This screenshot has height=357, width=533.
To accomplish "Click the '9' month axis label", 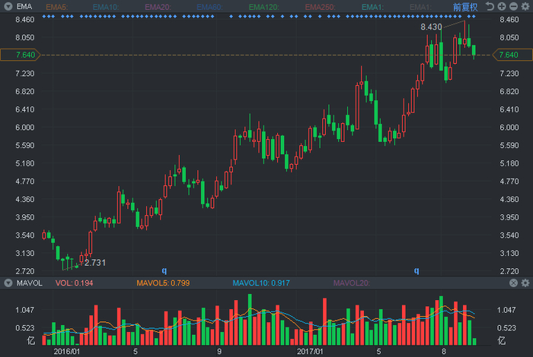I will point(219,352).
